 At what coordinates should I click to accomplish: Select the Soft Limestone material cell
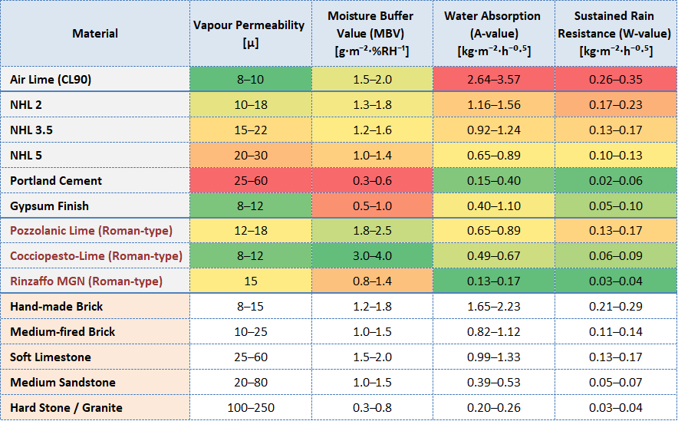pyautogui.click(x=51, y=357)
